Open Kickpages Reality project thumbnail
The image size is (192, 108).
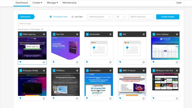point(32,85)
